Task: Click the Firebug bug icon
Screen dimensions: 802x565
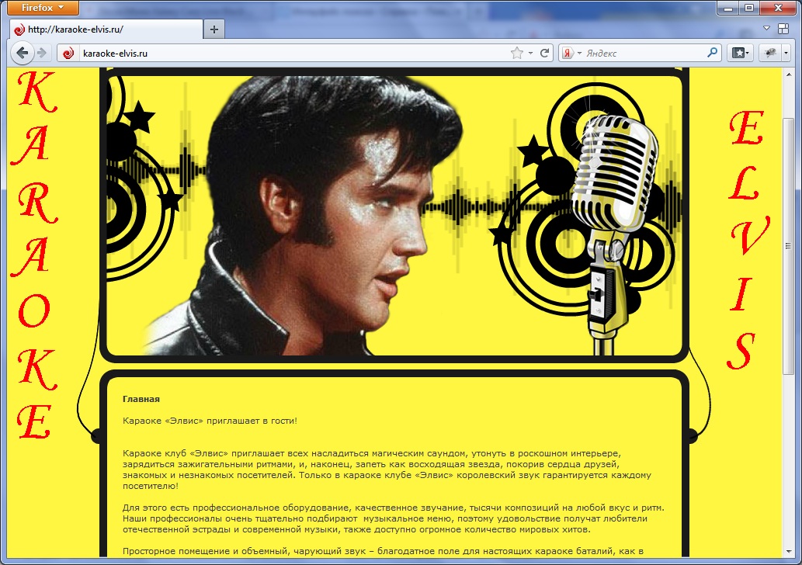Action: (770, 53)
